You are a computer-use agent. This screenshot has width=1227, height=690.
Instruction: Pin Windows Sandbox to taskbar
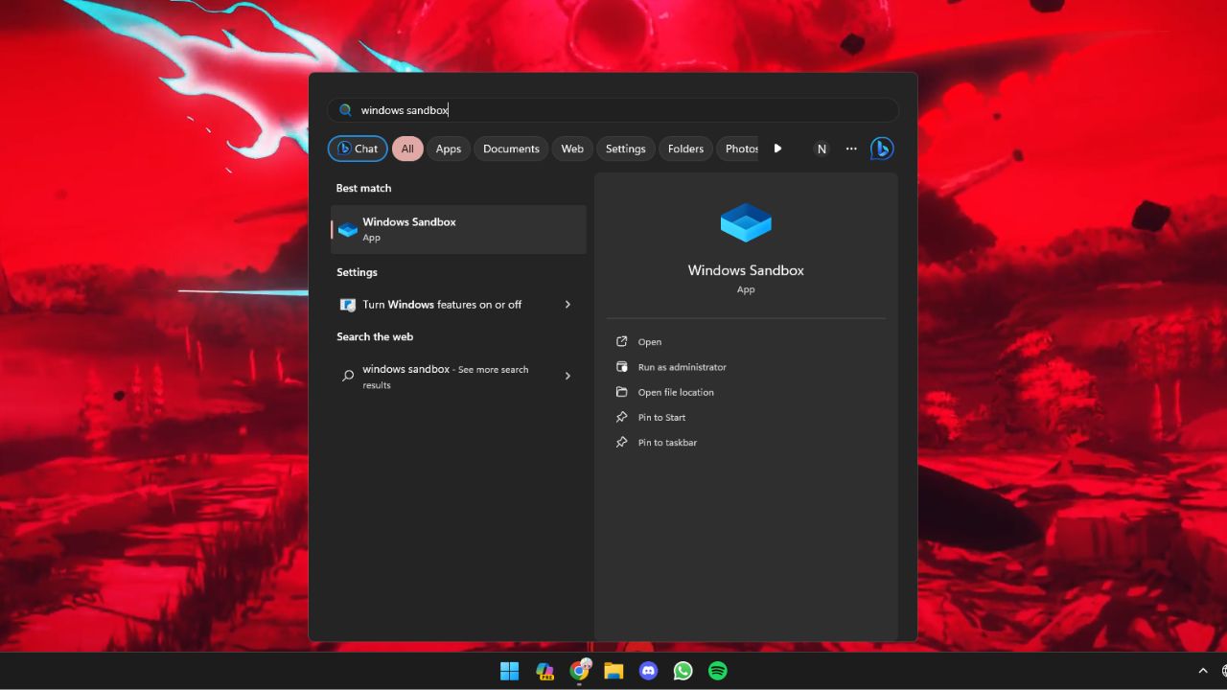667,443
